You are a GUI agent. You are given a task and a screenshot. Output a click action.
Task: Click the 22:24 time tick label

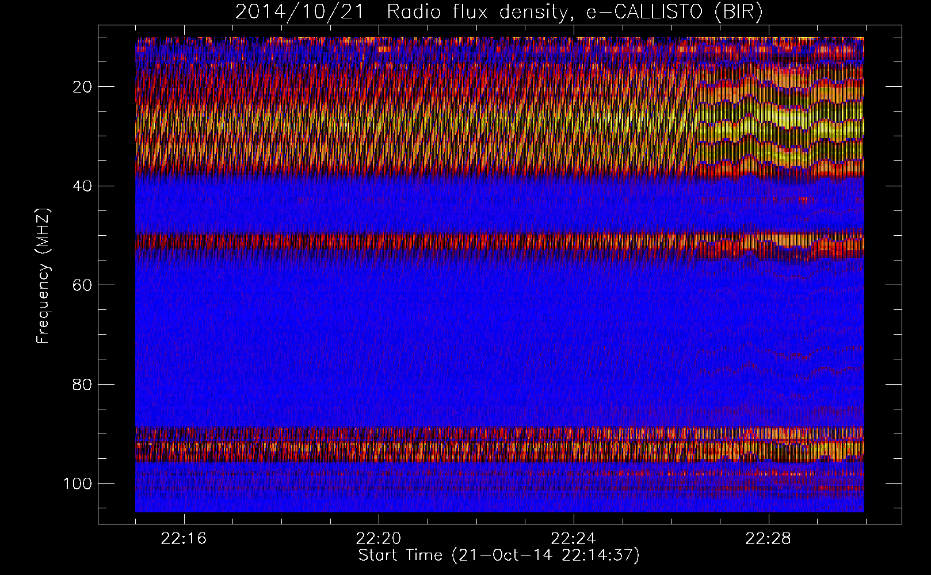(x=574, y=539)
